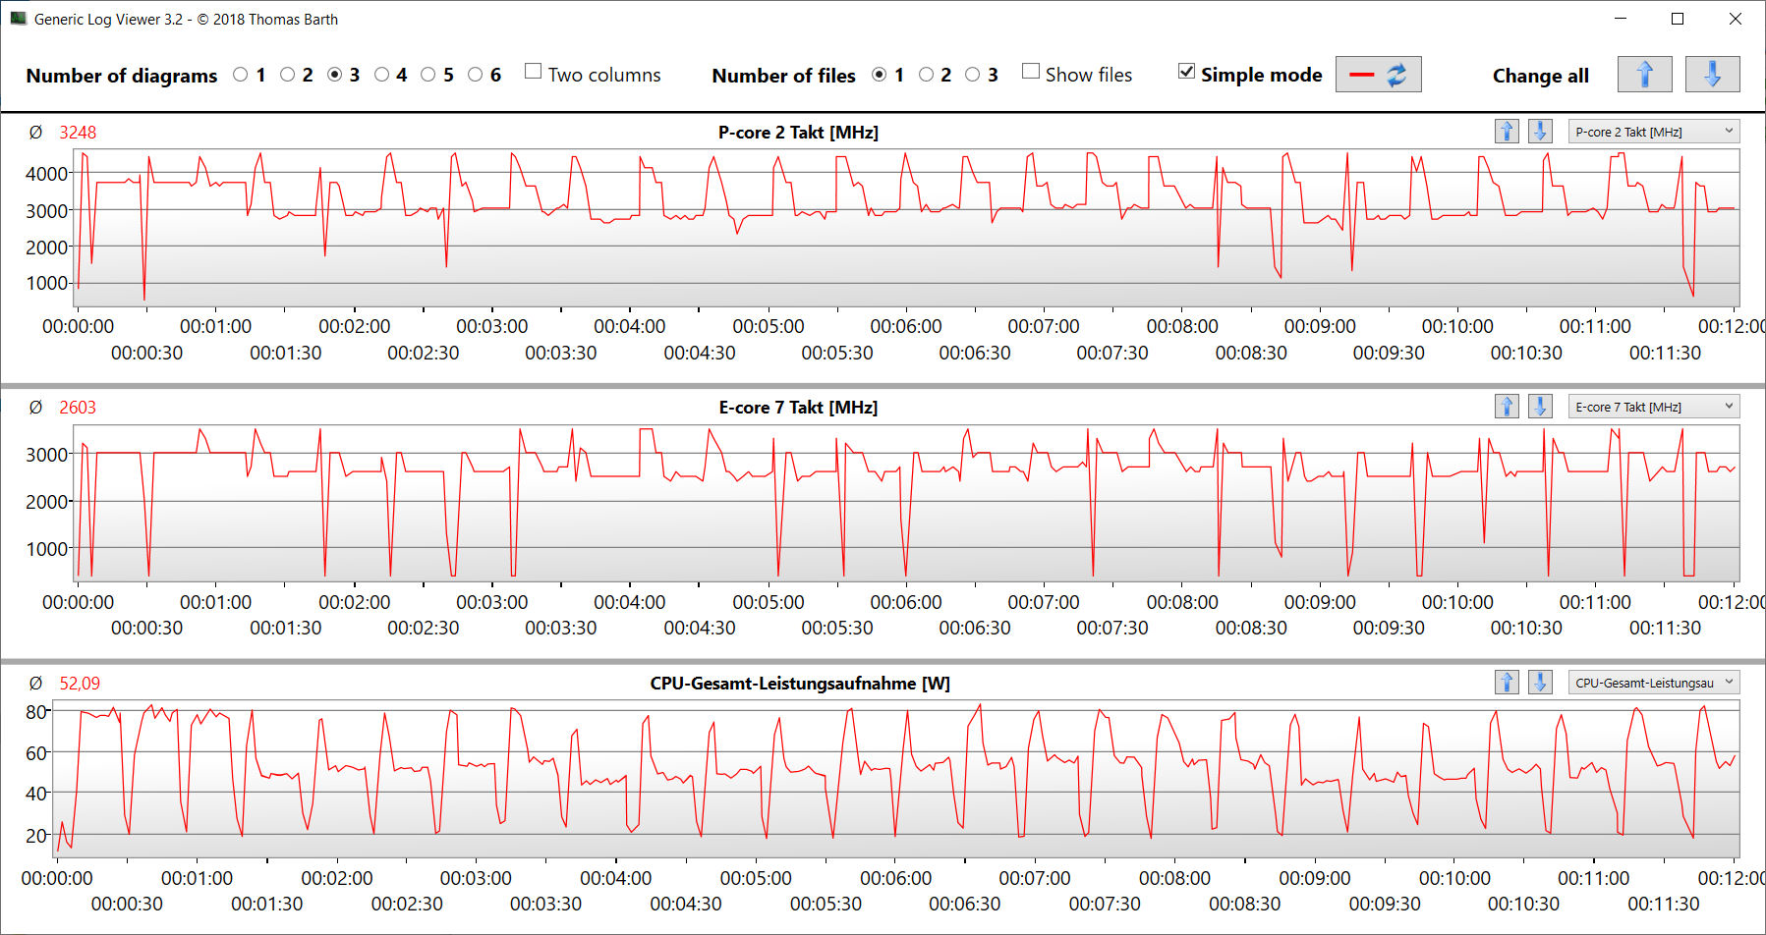Click down arrow for P-core 2 Takt diagram
This screenshot has width=1766, height=935.
point(1540,132)
